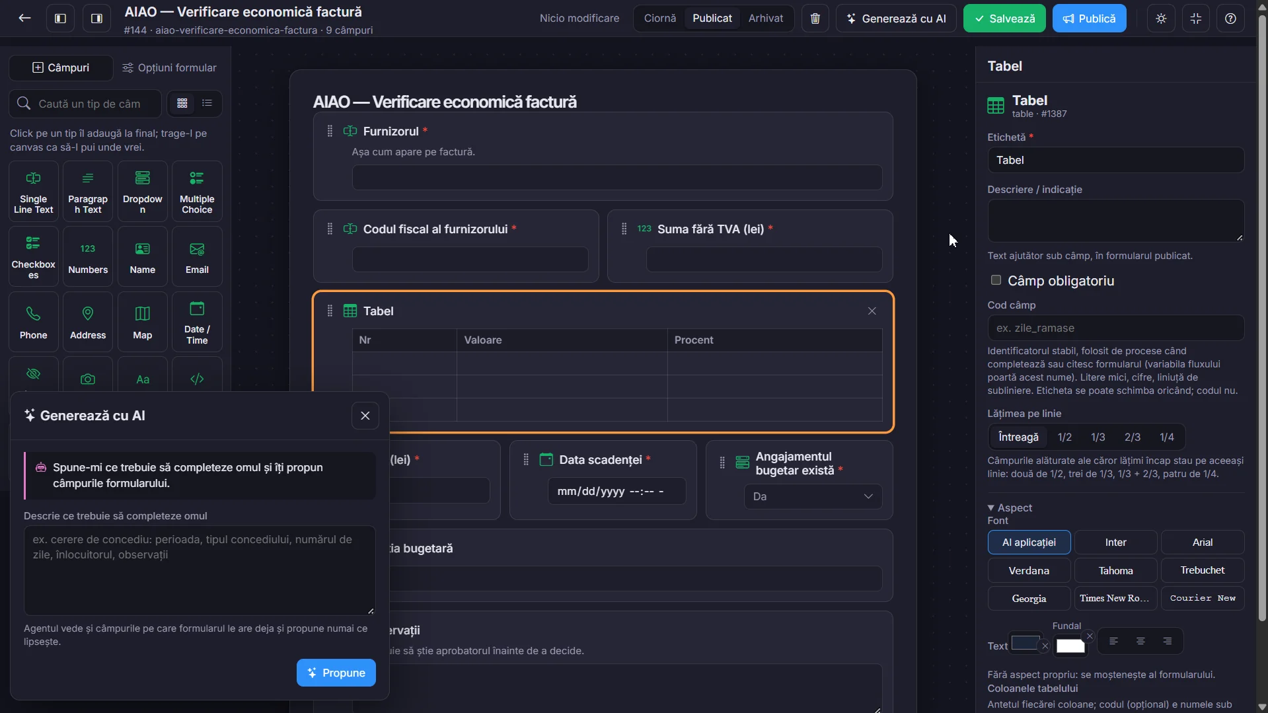Select 1/2 line width
This screenshot has height=713, width=1268.
click(x=1064, y=437)
